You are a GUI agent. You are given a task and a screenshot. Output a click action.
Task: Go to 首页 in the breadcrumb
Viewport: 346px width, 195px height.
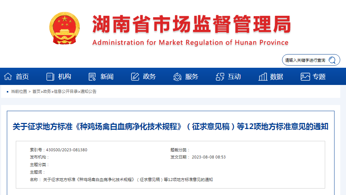[x=36, y=91]
